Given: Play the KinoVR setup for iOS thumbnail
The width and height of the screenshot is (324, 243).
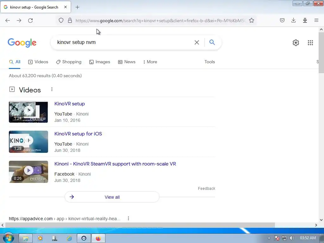Looking at the screenshot, I should 28,142.
